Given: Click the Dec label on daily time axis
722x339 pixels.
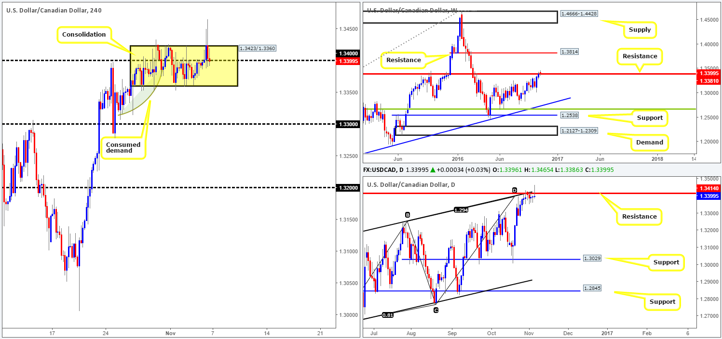Looking at the screenshot, I should pyautogui.click(x=568, y=333).
